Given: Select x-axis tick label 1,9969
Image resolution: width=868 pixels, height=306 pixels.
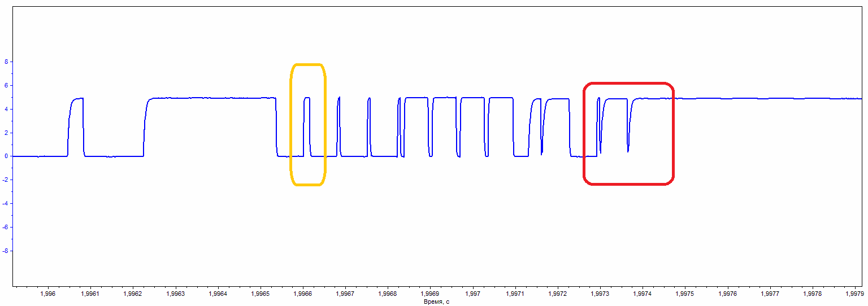Looking at the screenshot, I should pyautogui.click(x=429, y=294).
